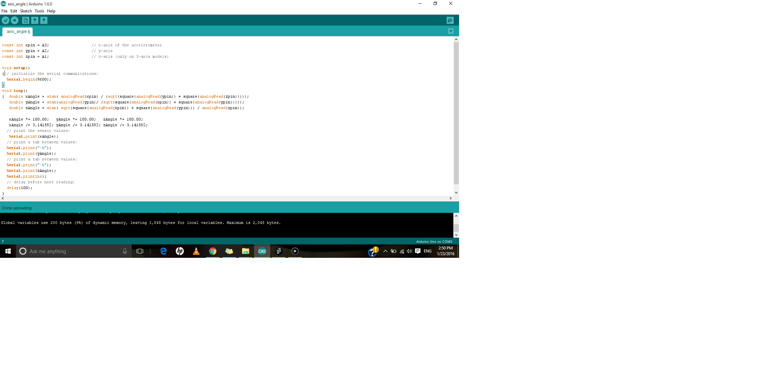
Task: Open the Sketch menu
Action: click(26, 11)
